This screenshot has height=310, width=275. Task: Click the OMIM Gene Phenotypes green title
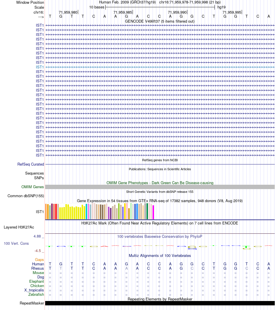[160, 183]
